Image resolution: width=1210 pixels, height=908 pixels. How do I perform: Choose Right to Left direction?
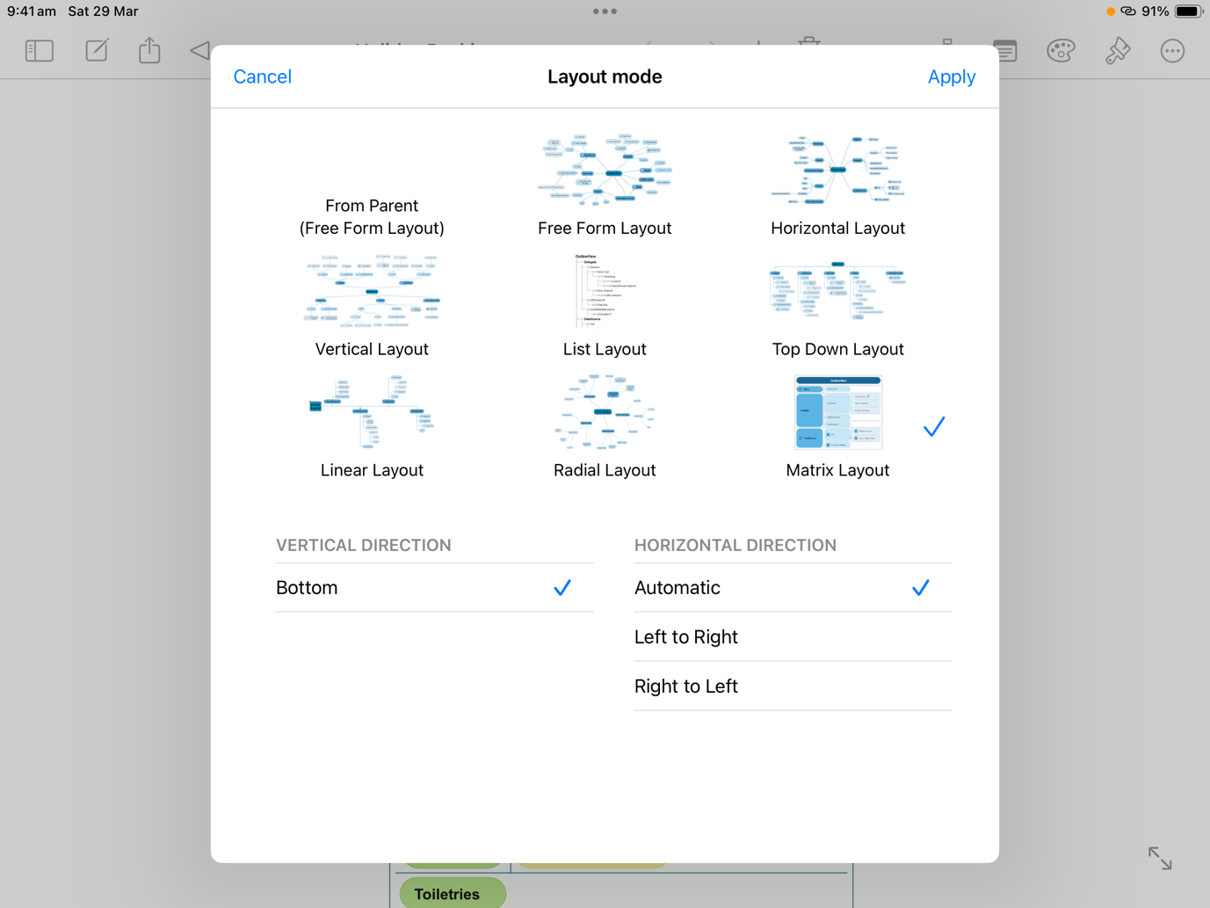pos(793,686)
